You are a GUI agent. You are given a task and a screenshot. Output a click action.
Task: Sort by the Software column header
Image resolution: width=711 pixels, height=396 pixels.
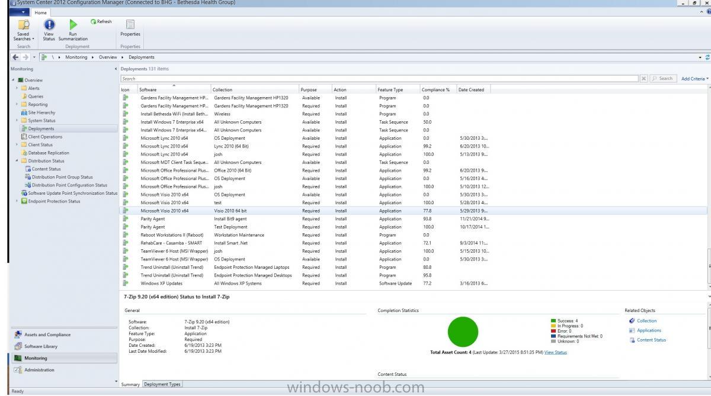[x=174, y=90]
